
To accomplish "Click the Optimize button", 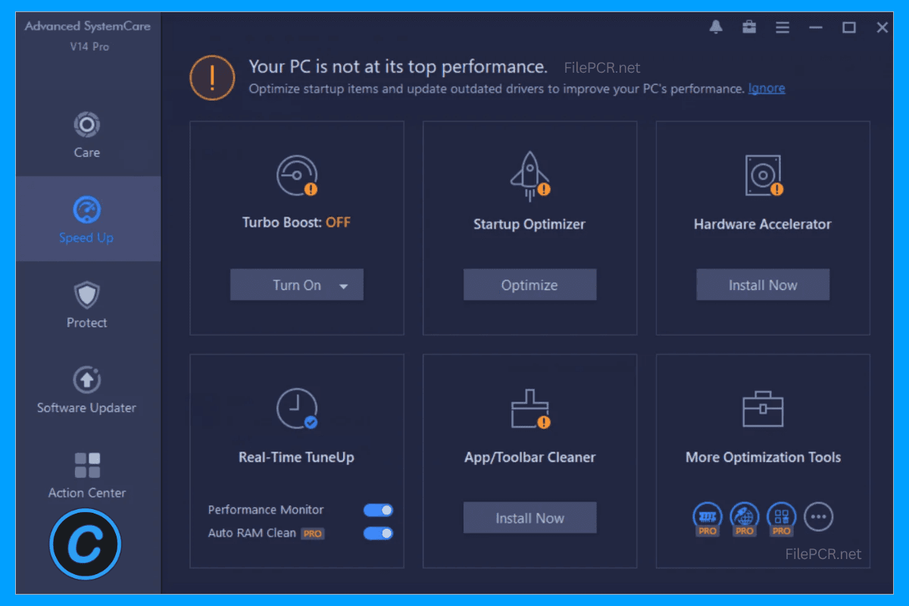I will [530, 285].
